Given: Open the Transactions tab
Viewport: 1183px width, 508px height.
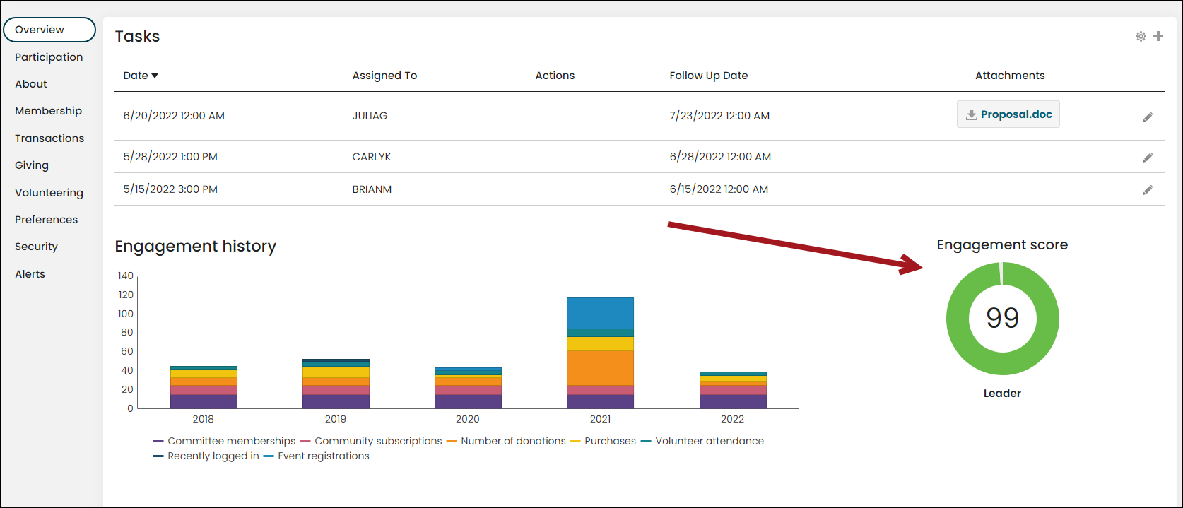Looking at the screenshot, I should click(x=49, y=138).
